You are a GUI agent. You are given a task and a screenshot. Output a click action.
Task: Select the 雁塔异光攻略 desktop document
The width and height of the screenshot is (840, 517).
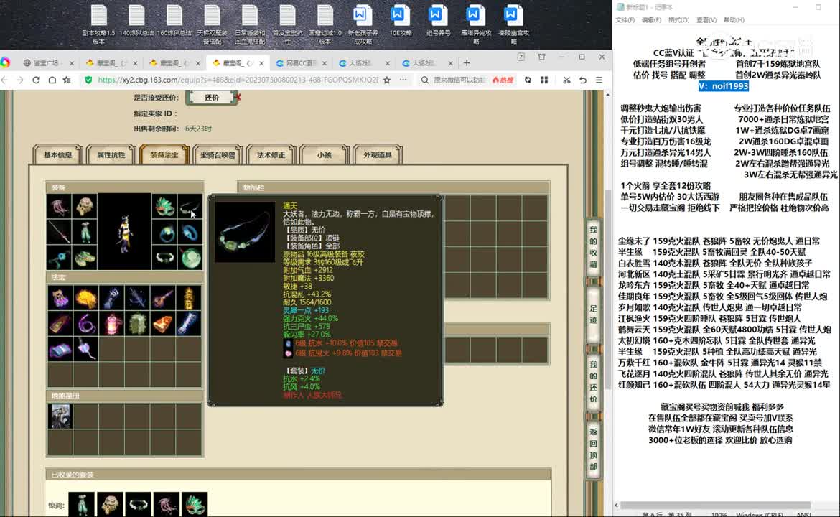coord(476,25)
